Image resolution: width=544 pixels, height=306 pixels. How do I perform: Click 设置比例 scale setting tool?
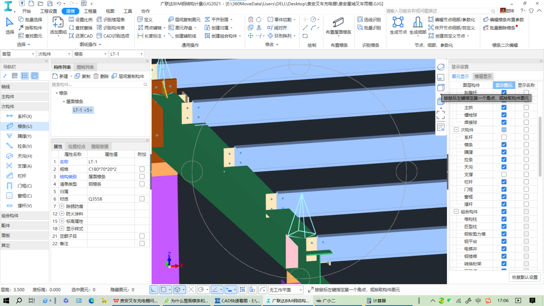click(x=80, y=20)
